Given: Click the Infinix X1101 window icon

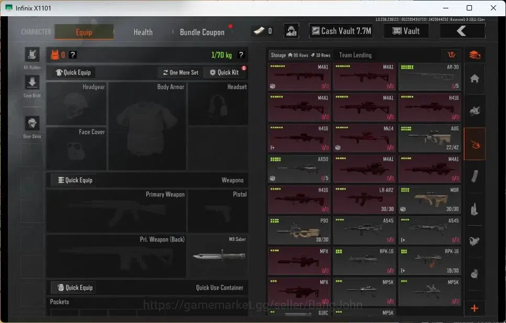Looking at the screenshot, I should [x=9, y=8].
